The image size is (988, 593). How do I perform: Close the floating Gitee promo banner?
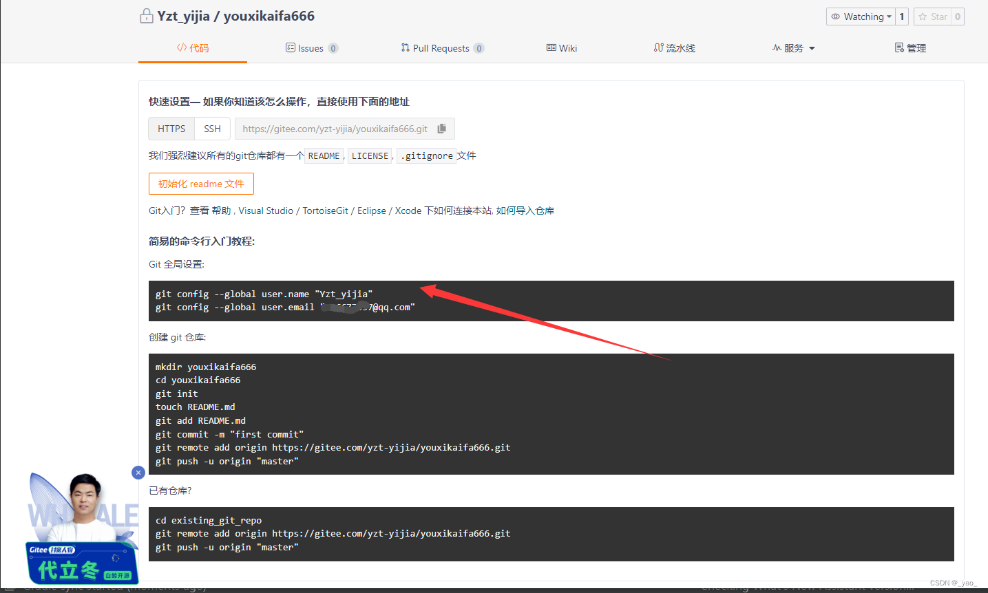coord(138,473)
